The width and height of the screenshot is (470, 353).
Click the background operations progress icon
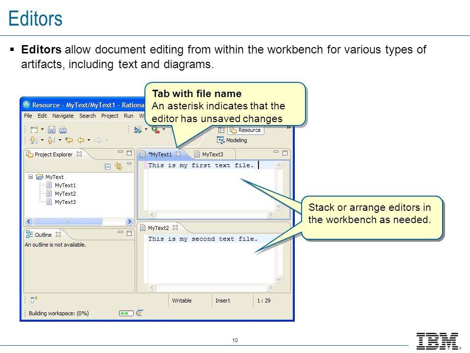[140, 313]
